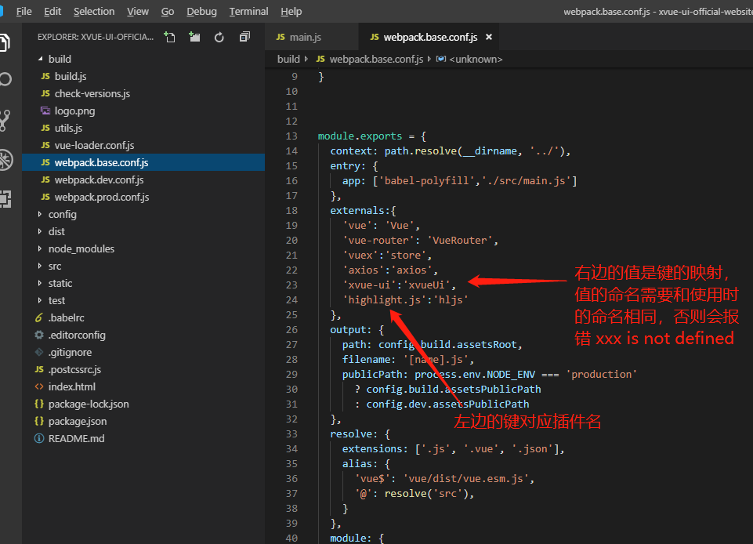Click line number 26 in the gutter
The width and height of the screenshot is (753, 544).
pyautogui.click(x=291, y=330)
